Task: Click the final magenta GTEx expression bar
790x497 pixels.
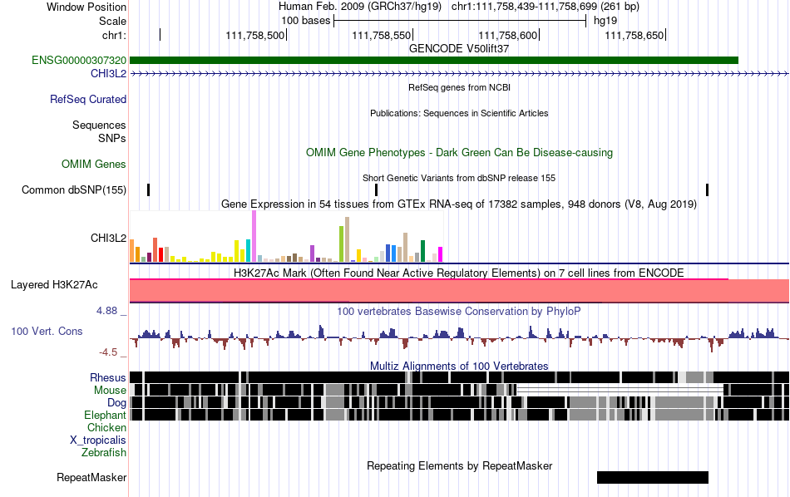Action: coord(441,254)
